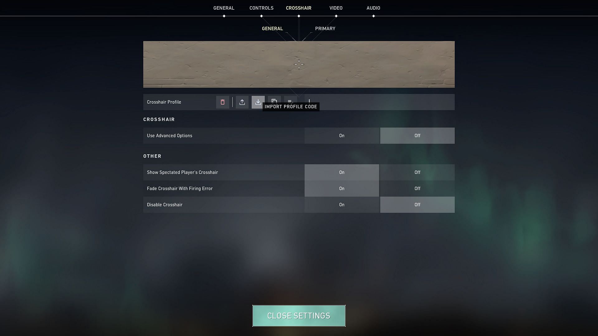Navigate to the GENERAL crosshair tab
This screenshot has width=598, height=336.
[272, 28]
